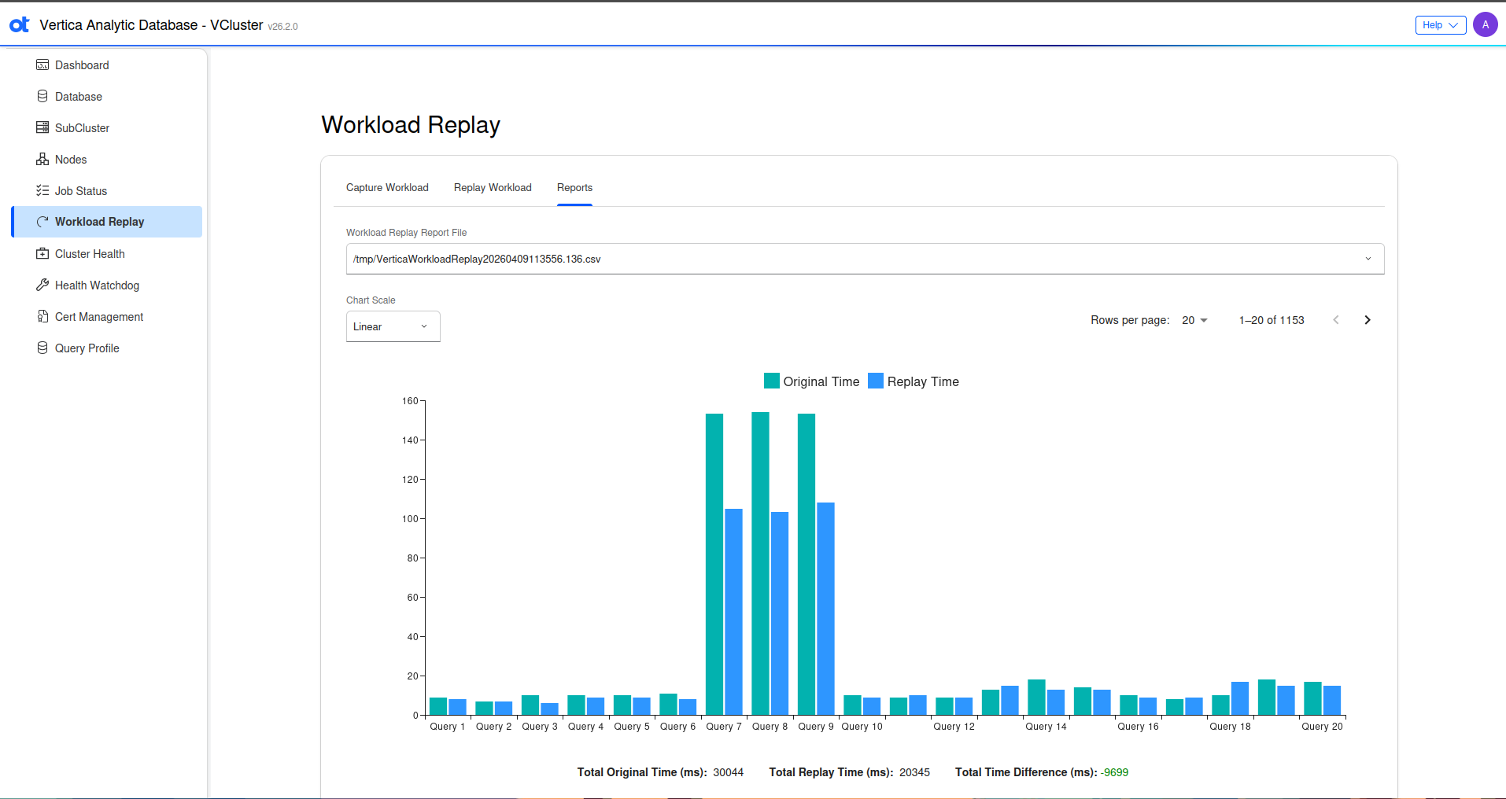Click the Query 7 original time bar
The height and width of the screenshot is (799, 1506).
[714, 564]
